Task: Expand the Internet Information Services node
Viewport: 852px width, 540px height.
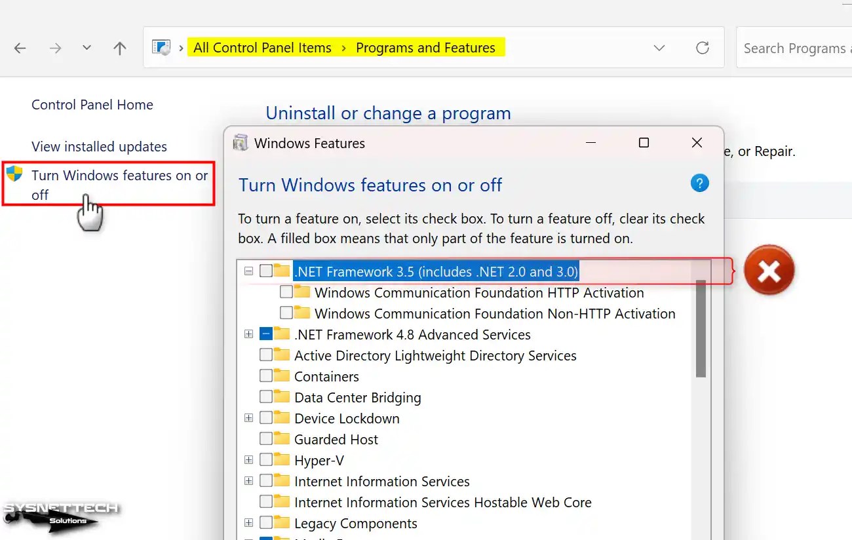Action: (x=248, y=481)
